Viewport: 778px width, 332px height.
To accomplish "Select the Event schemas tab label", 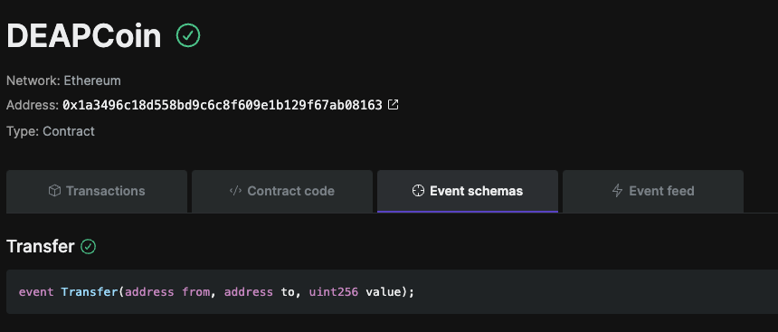I will point(477,191).
